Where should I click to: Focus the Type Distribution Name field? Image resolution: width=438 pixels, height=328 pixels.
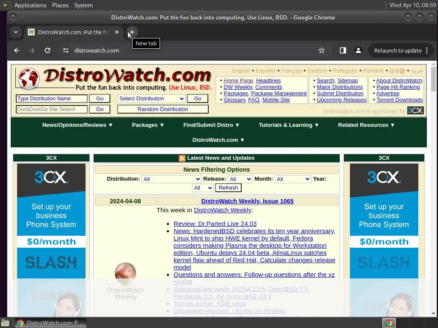(52, 99)
